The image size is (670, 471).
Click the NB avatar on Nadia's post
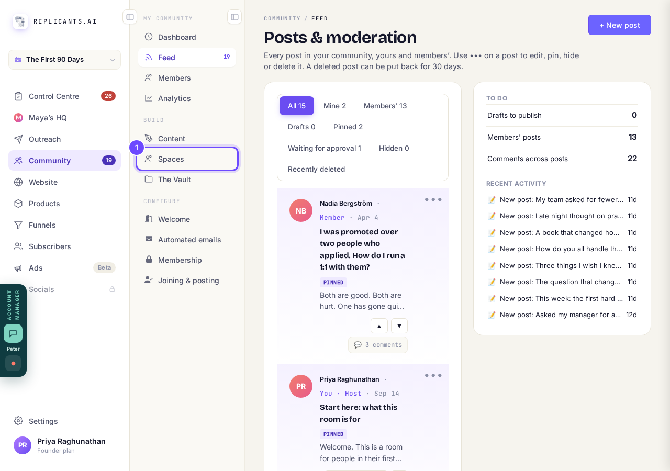click(x=301, y=210)
